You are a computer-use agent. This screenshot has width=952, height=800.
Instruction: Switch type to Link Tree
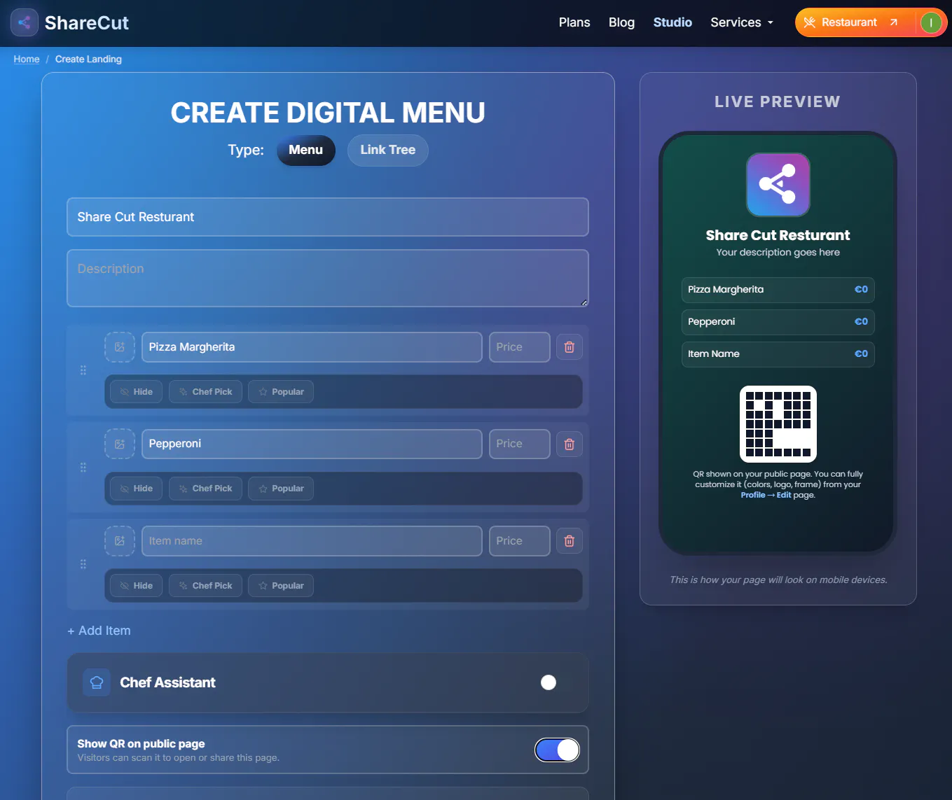388,150
